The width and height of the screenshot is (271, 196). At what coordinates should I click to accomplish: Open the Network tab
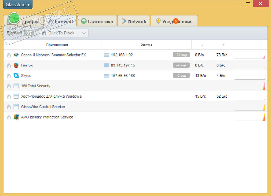click(x=134, y=21)
